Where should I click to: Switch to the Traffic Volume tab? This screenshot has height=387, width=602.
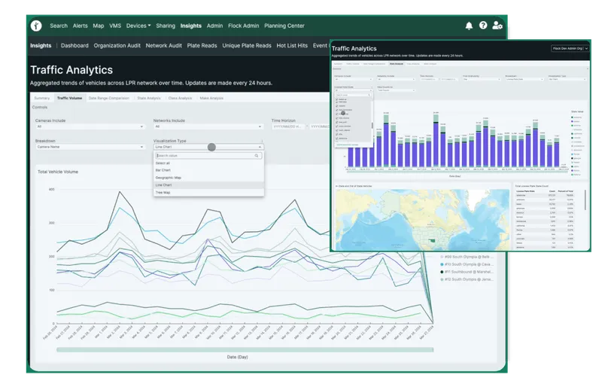tap(69, 98)
